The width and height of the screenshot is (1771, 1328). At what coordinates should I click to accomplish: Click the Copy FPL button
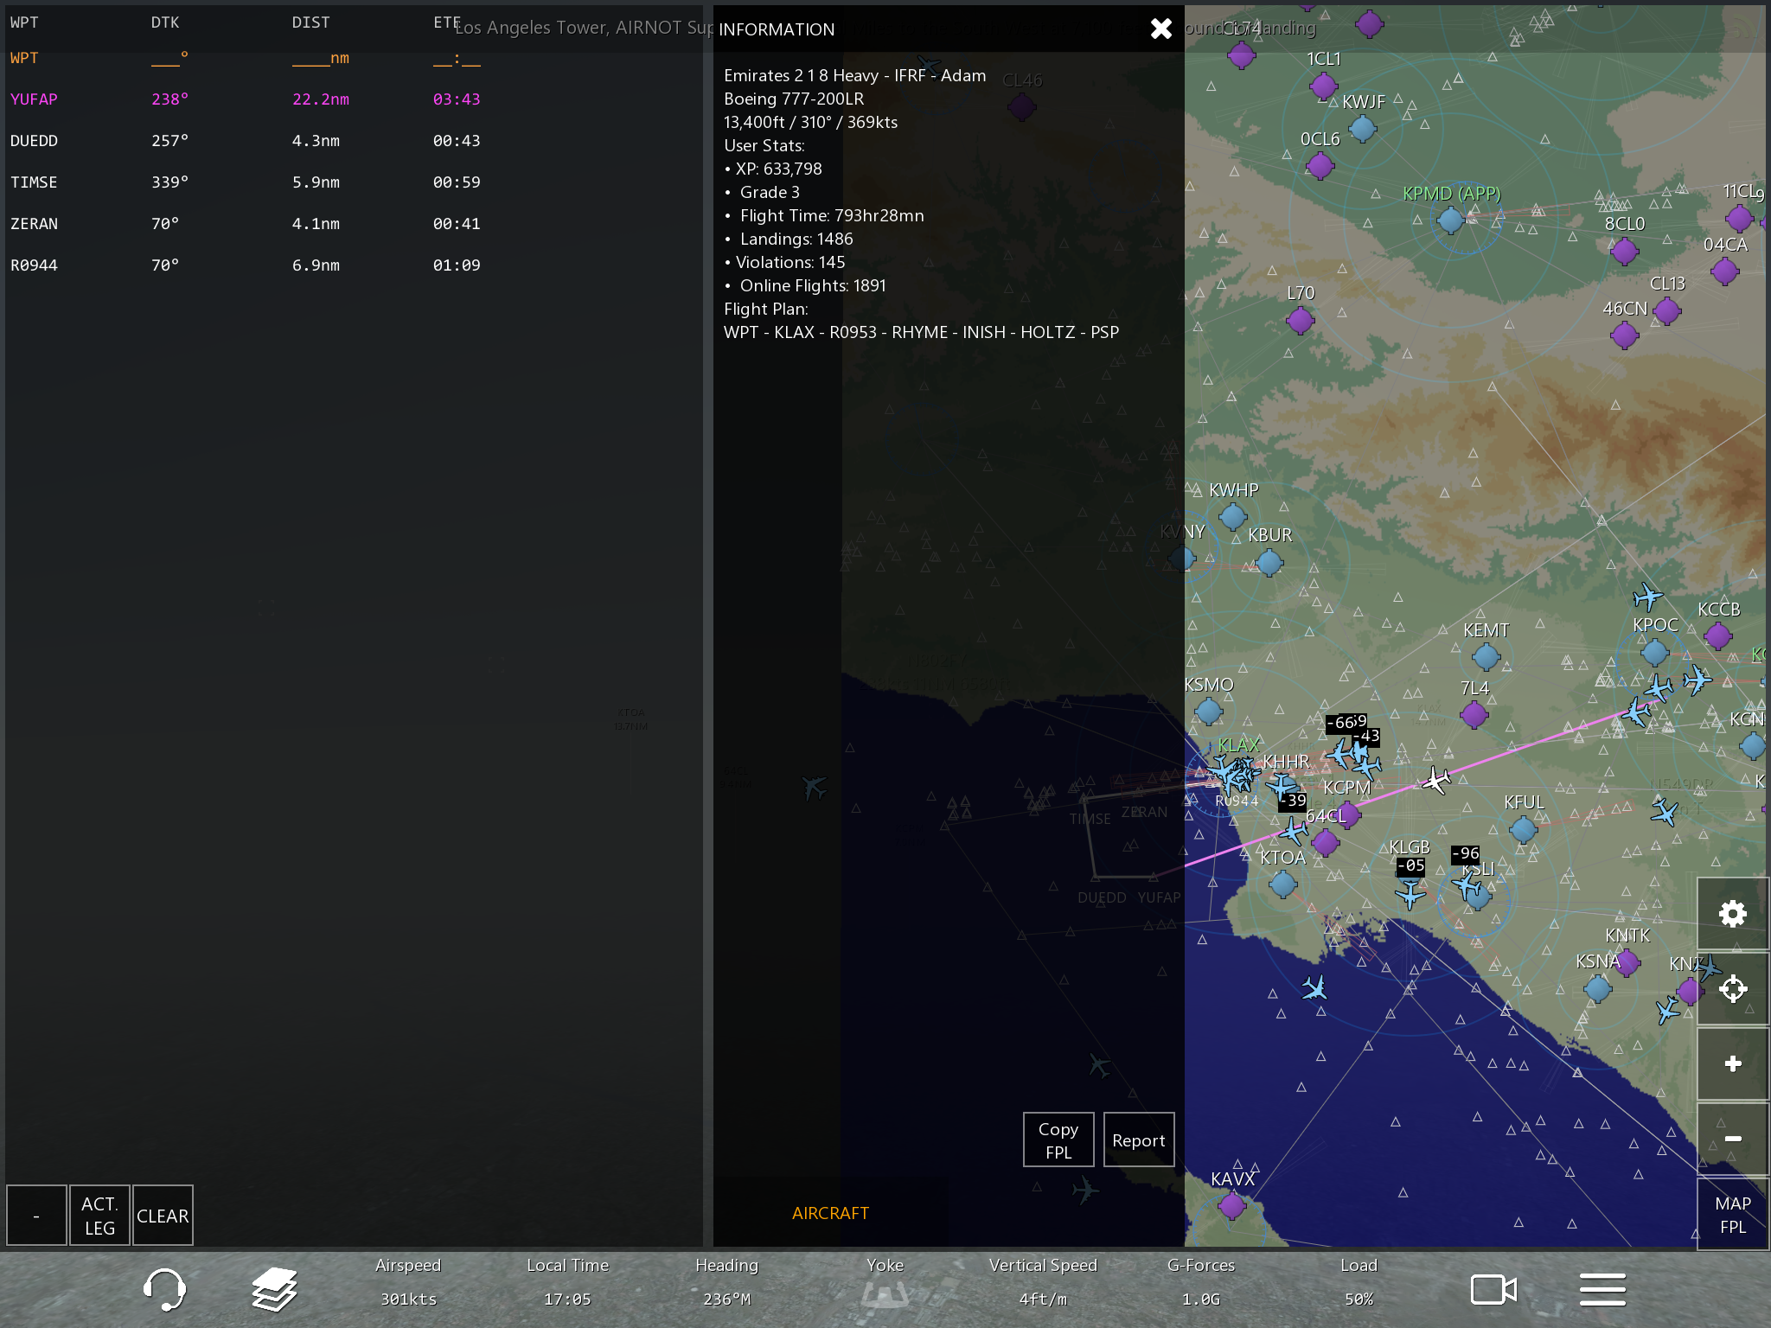[1058, 1140]
